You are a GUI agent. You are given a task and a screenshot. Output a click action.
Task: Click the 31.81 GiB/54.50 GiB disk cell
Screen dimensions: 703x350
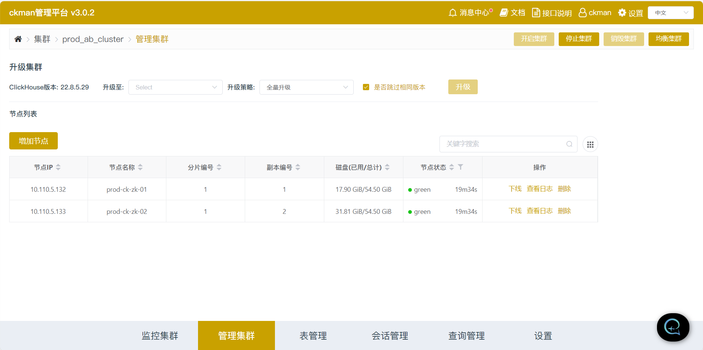(x=363, y=212)
